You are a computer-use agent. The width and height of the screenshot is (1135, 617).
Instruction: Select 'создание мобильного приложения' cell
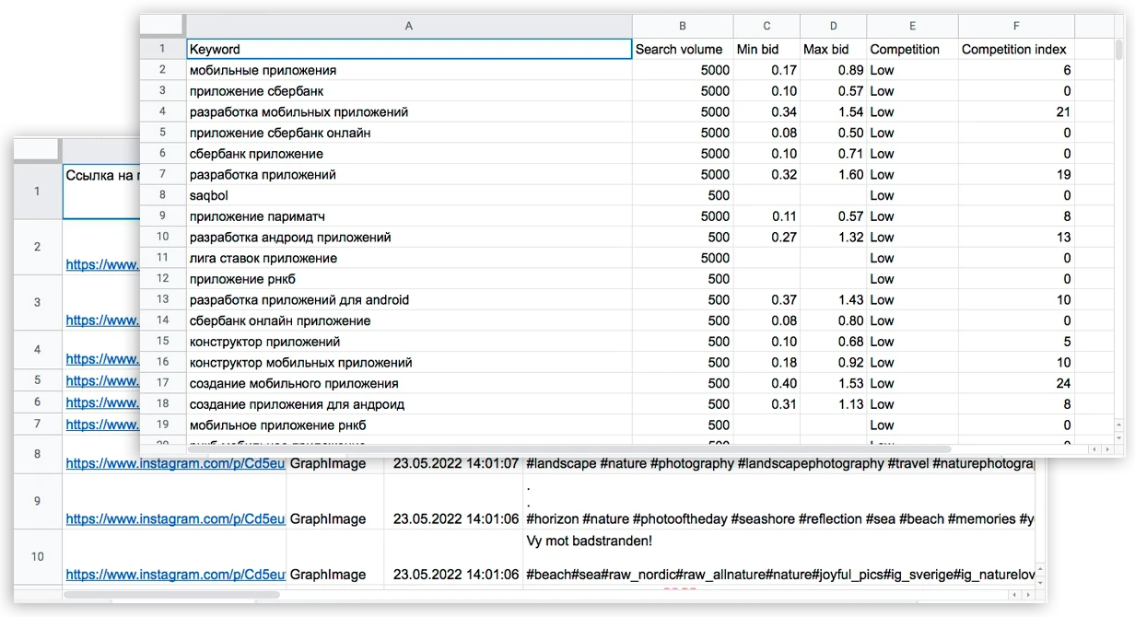(409, 384)
